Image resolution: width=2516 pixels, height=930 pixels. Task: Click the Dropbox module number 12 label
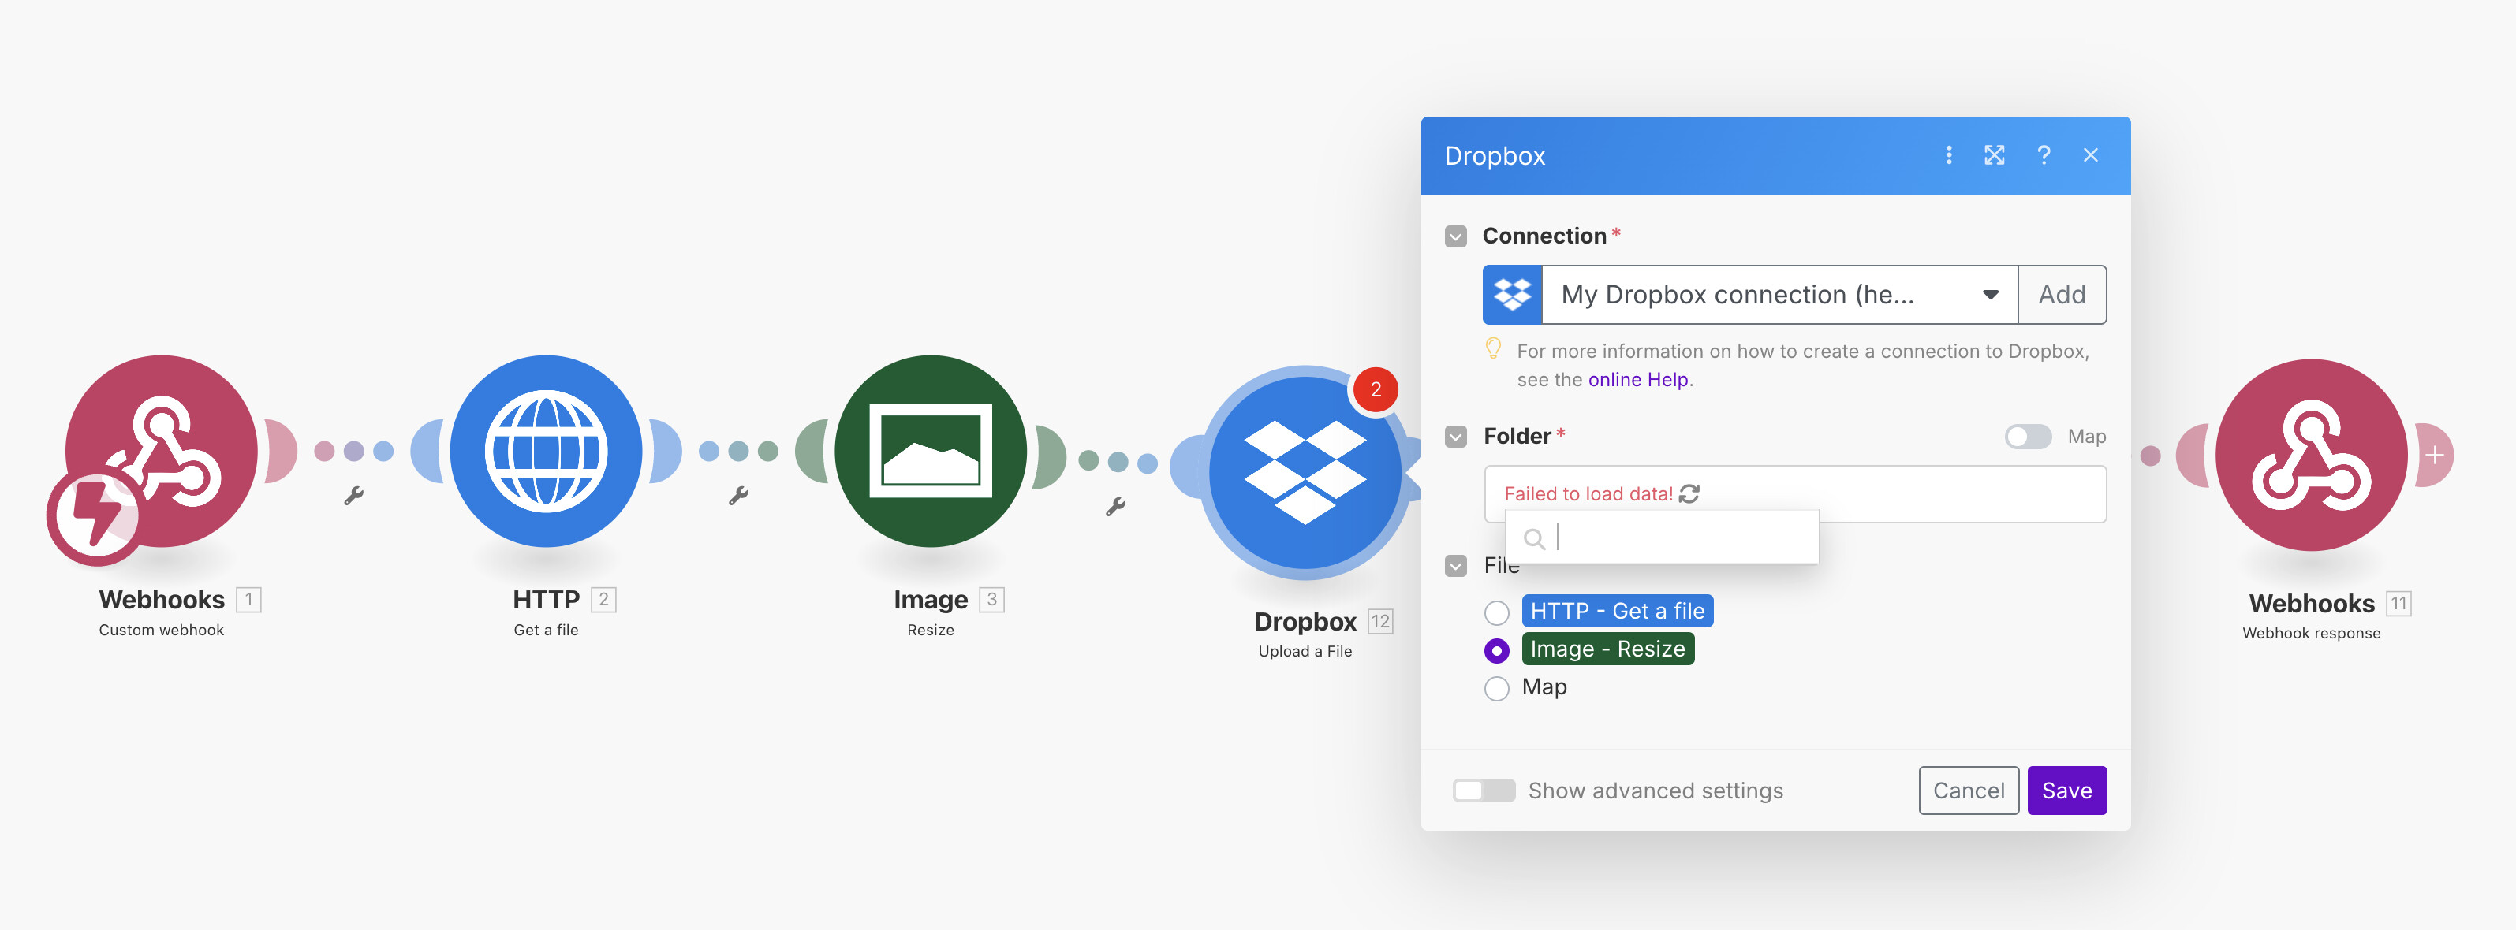(1380, 622)
